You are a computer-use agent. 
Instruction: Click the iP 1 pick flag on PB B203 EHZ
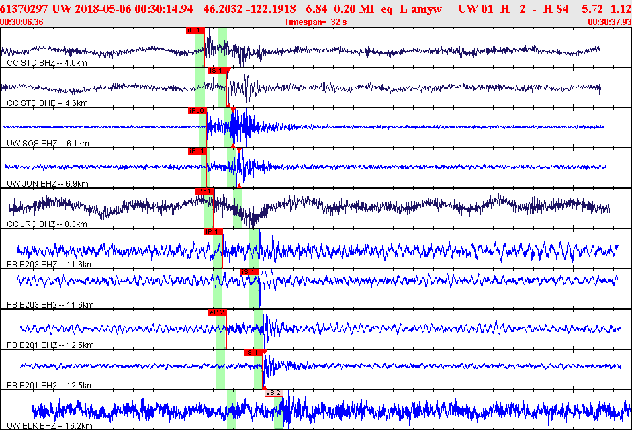[213, 232]
